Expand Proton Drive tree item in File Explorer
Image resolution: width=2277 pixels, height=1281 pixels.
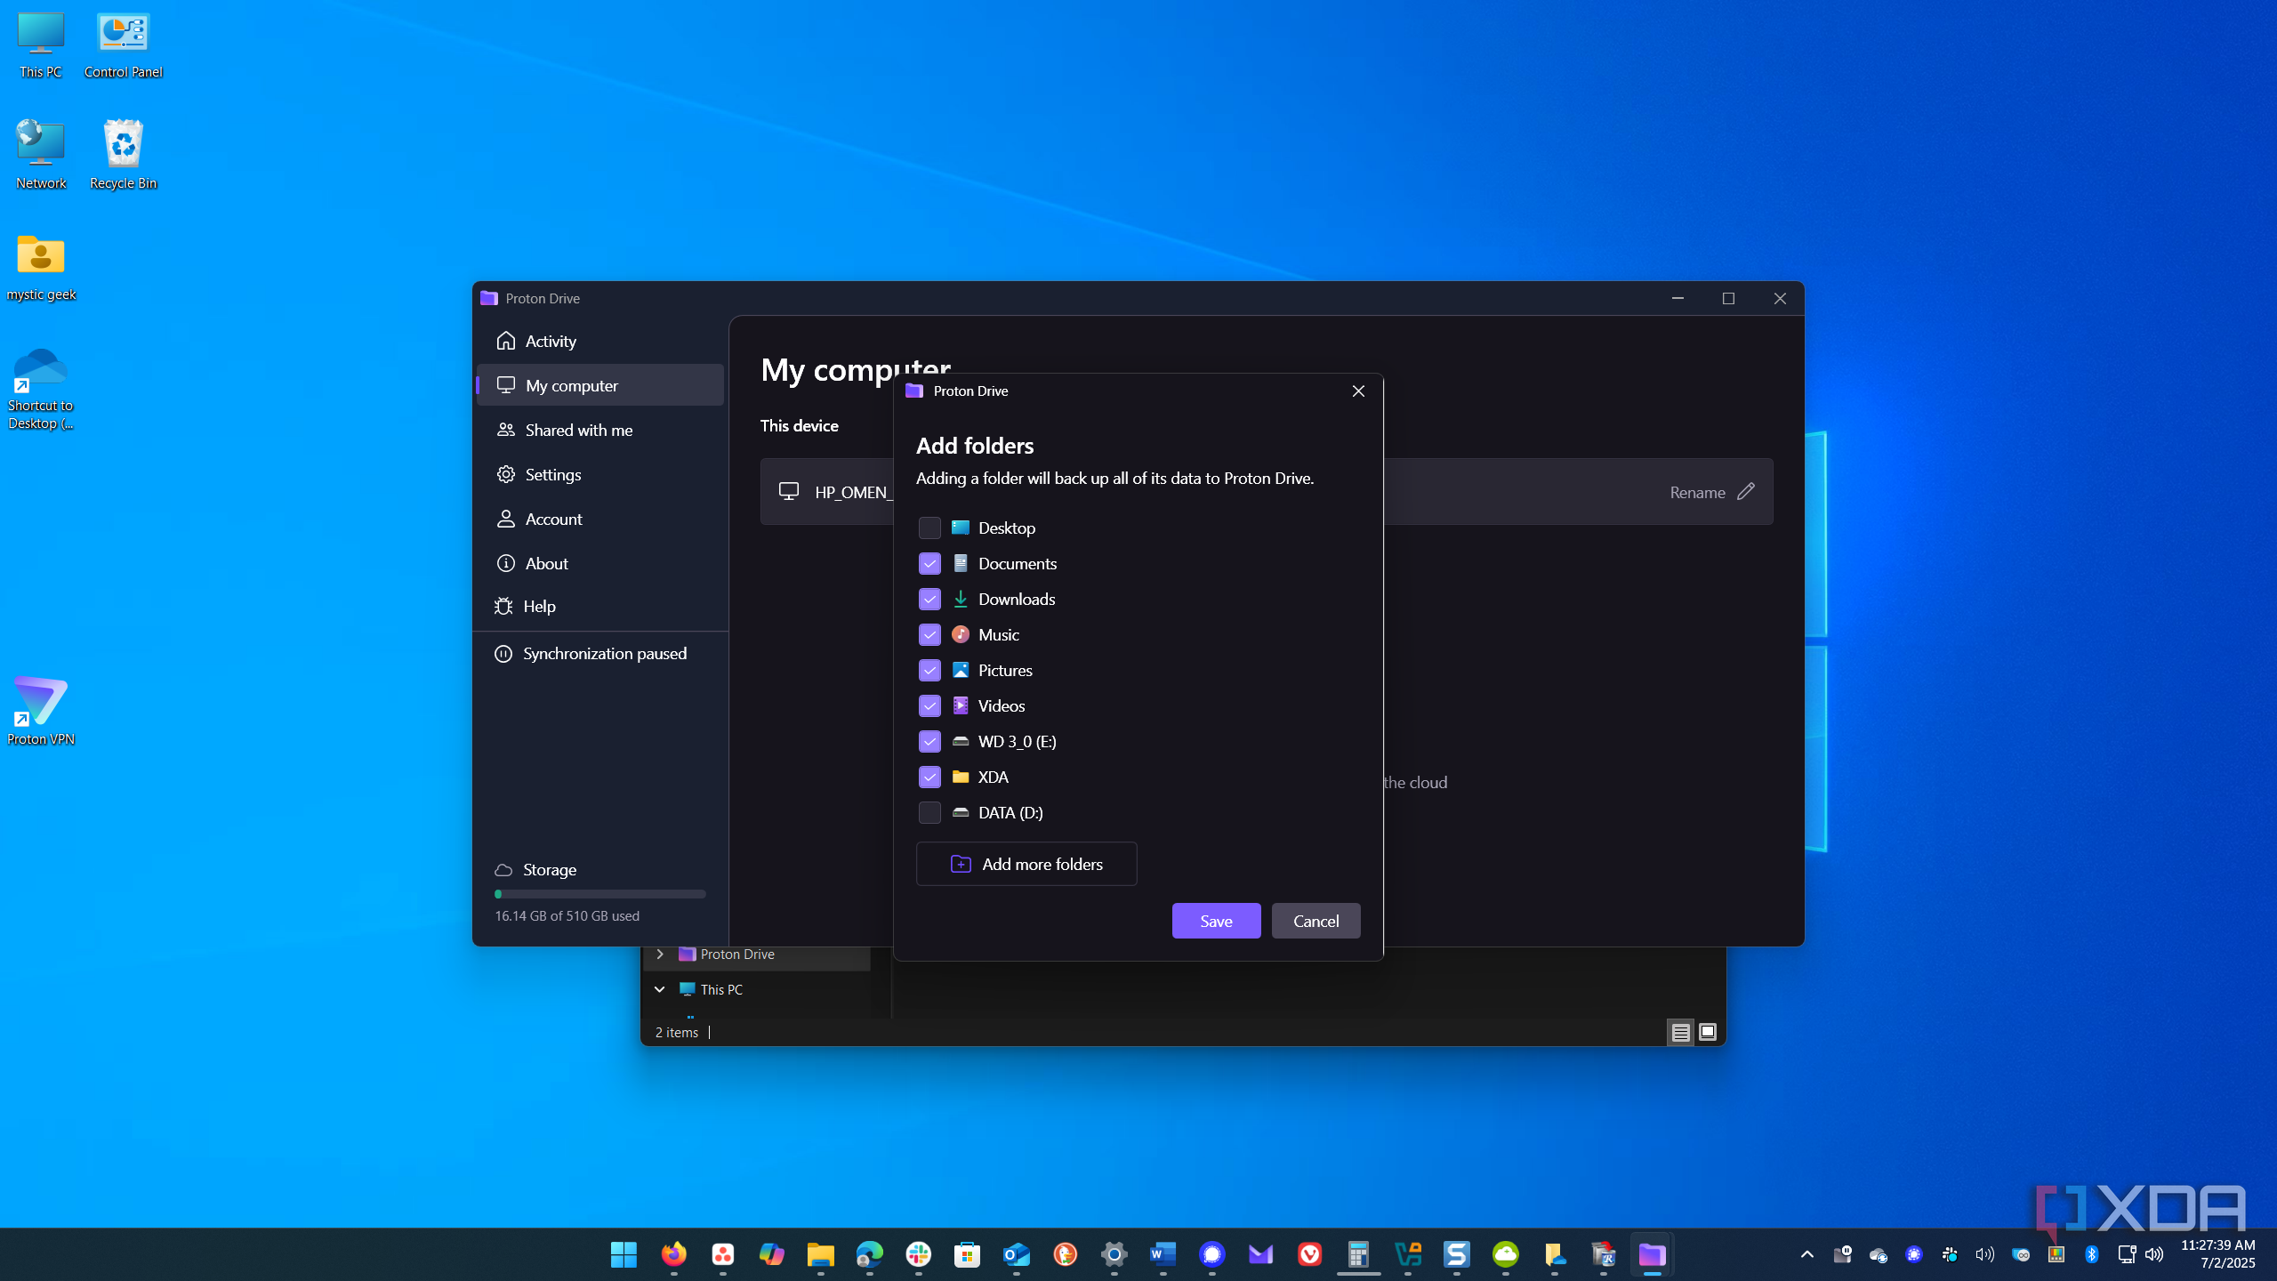click(660, 954)
